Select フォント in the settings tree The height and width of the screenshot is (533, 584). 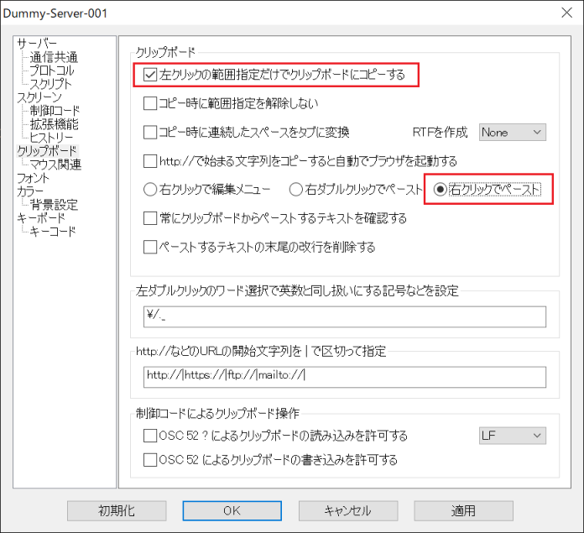coord(34,178)
